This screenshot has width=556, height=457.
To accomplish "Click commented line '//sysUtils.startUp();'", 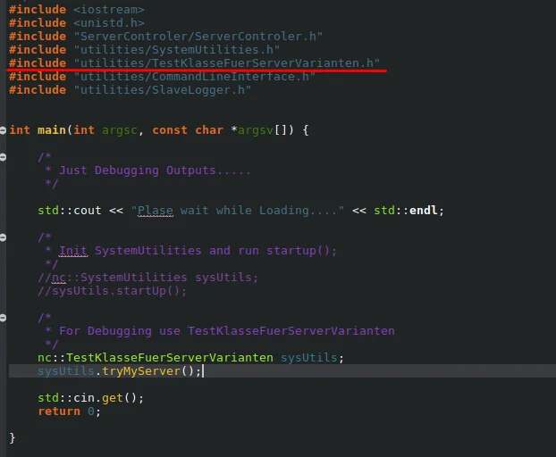I will coord(112,291).
